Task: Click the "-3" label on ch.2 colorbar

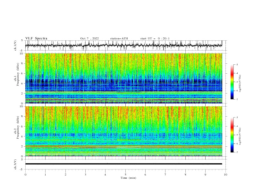Action: pos(237,118)
